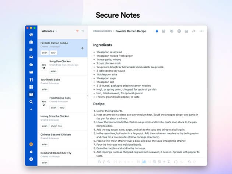Open the briefcase workspace icon
Viewport: 232px width, 174px height.
click(31, 42)
